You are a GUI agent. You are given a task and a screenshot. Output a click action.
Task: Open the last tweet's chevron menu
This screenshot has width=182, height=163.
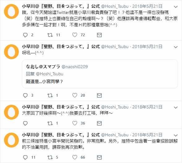[176, 135]
